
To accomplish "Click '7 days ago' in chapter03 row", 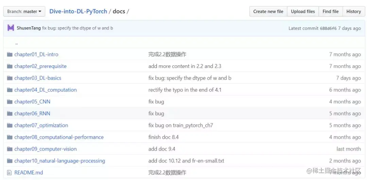I will click(x=349, y=78).
